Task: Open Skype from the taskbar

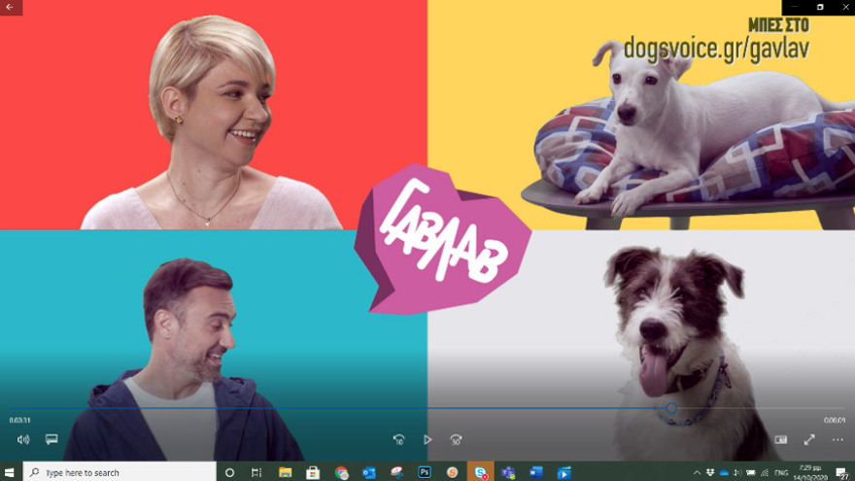Action: 480,472
